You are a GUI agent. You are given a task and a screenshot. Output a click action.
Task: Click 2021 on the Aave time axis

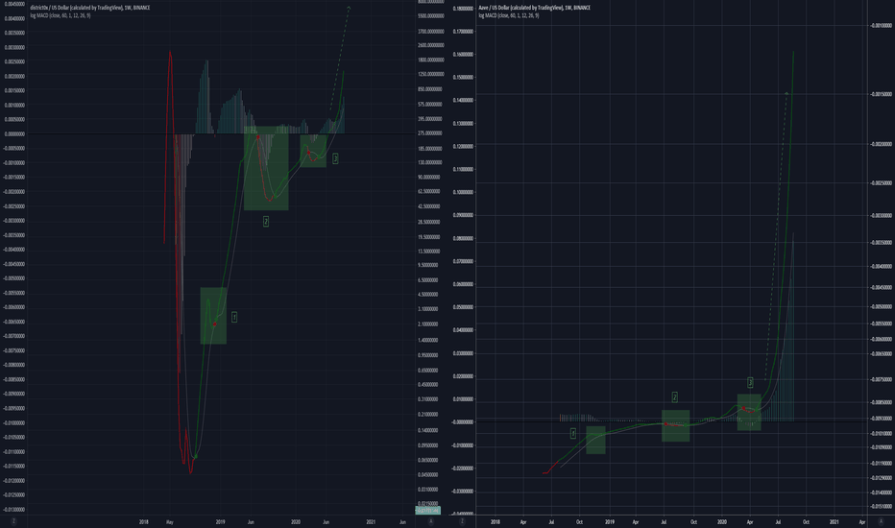click(834, 521)
